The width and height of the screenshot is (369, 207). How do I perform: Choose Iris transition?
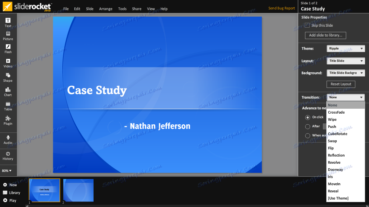pos(346,177)
